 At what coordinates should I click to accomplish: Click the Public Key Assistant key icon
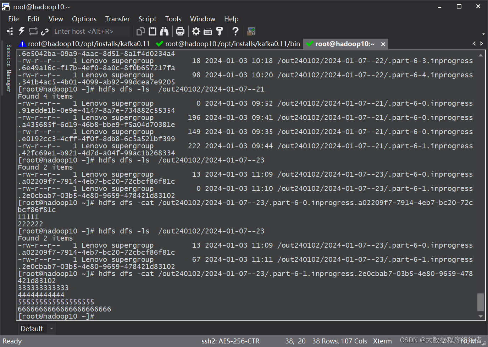(220, 31)
